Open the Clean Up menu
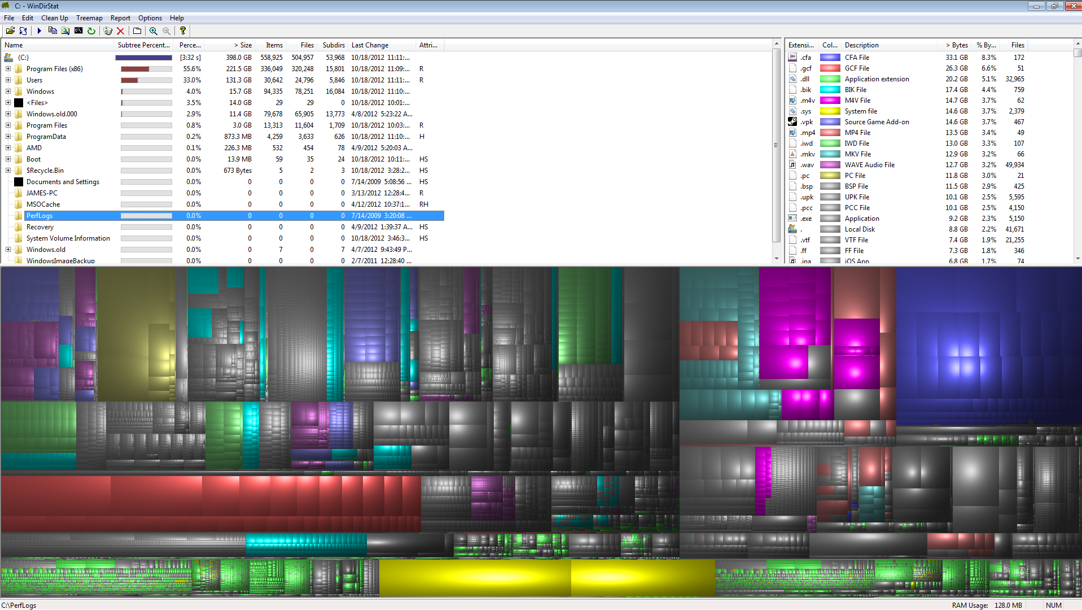 55,18
